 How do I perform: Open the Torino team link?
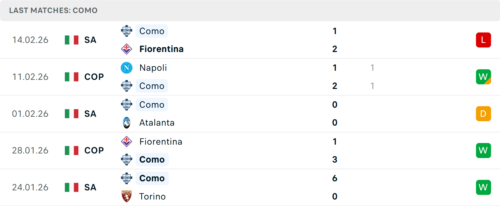(x=152, y=196)
